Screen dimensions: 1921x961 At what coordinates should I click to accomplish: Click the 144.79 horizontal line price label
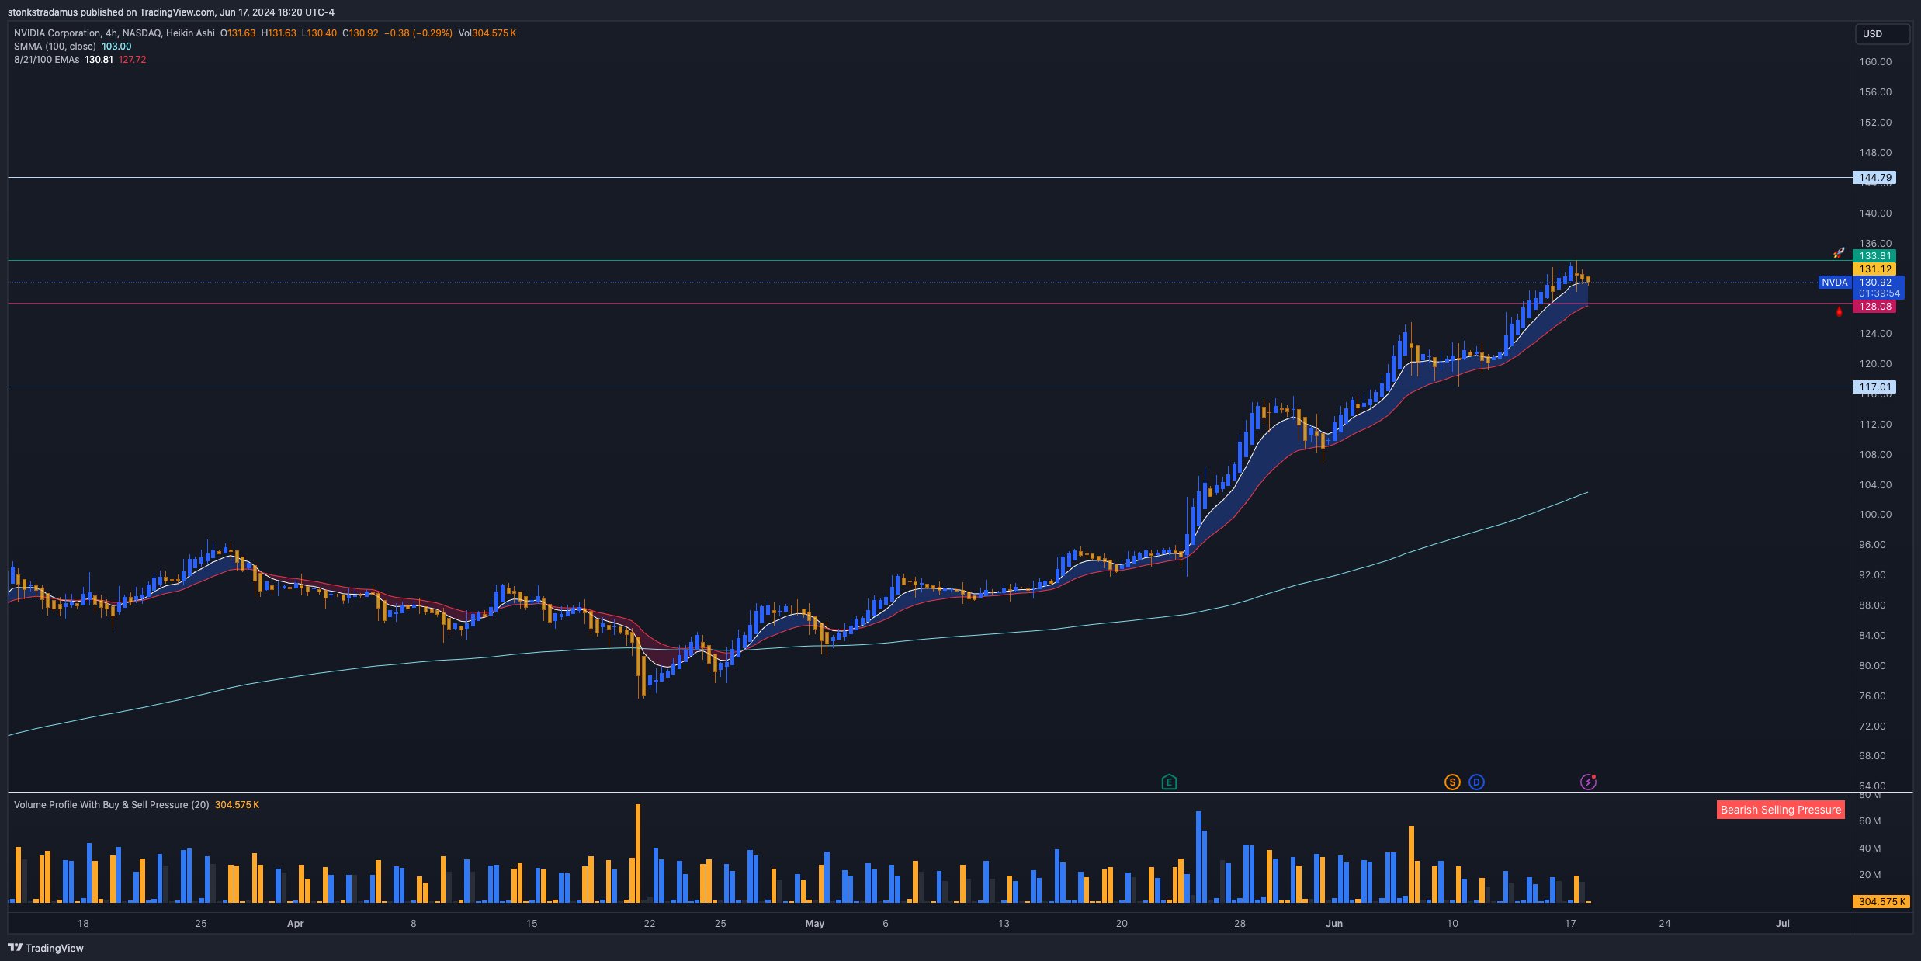point(1874,178)
